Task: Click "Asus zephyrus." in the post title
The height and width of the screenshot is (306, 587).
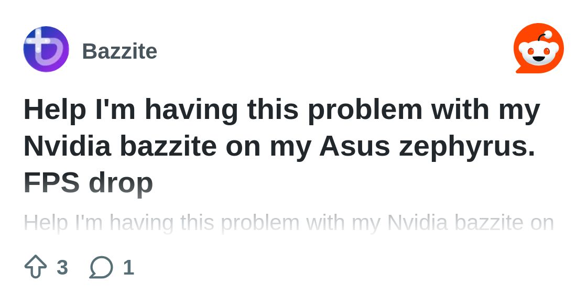Action: (427, 146)
